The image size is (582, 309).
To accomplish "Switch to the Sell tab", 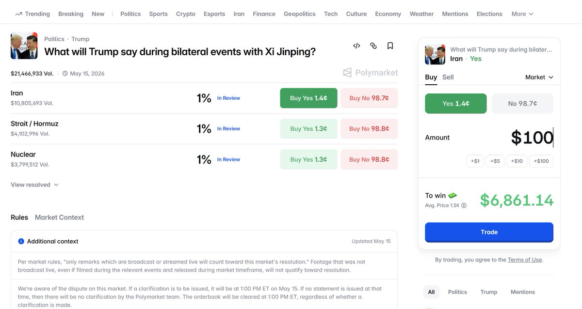I will pos(448,77).
